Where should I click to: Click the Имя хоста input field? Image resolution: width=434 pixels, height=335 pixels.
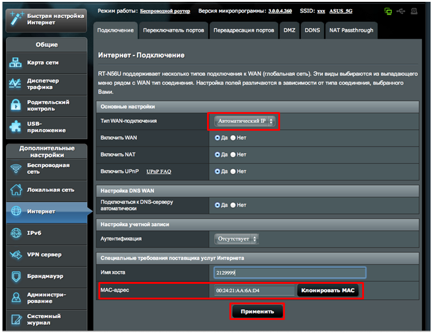coord(290,273)
